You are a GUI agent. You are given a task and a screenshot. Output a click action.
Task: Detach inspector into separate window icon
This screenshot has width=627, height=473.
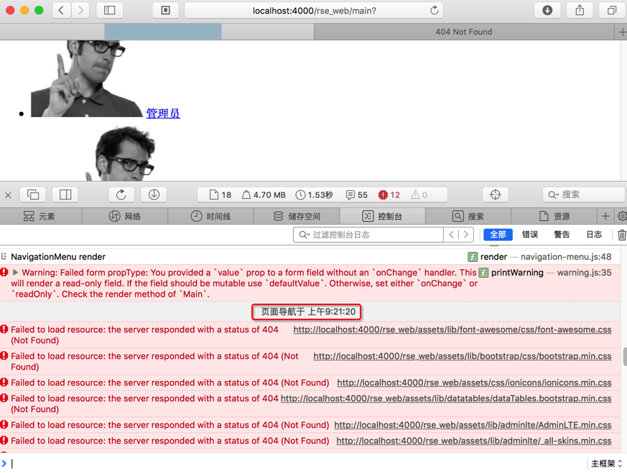(33, 195)
